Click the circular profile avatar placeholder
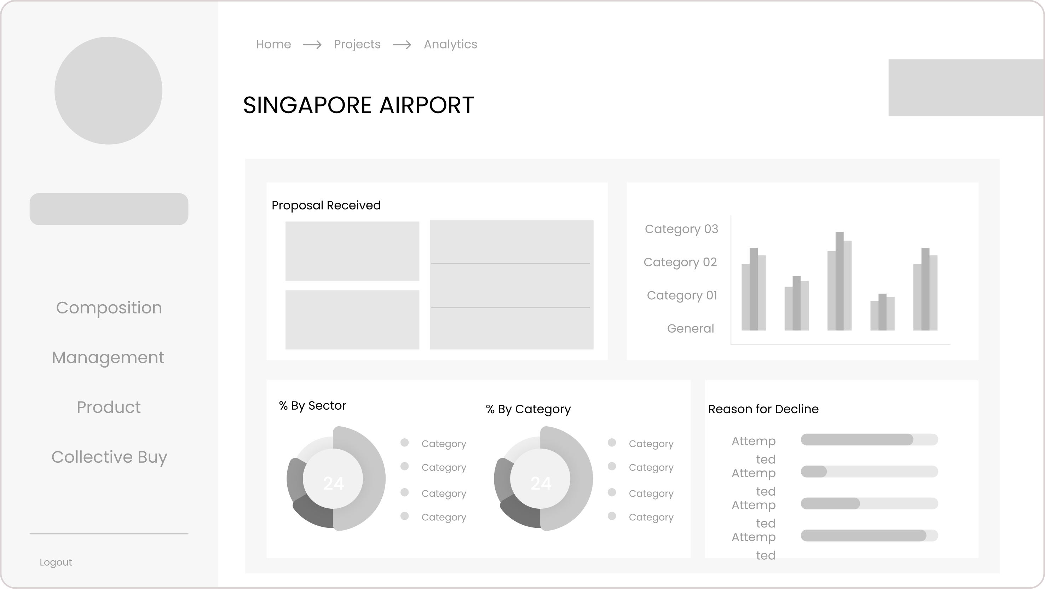 coord(108,91)
